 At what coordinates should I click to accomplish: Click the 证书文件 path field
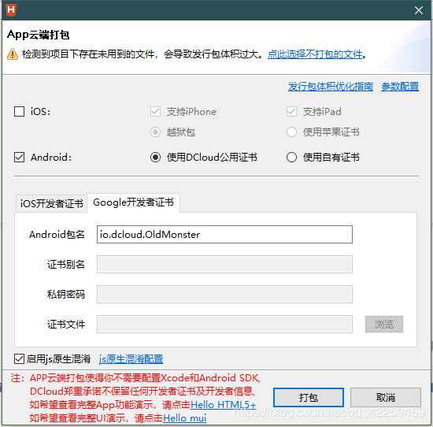(224, 324)
